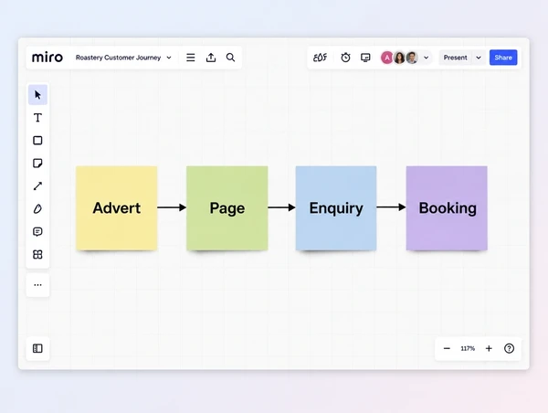This screenshot has width=548, height=413.
Task: Select the arrow between Advert and Page
Action: (x=172, y=207)
